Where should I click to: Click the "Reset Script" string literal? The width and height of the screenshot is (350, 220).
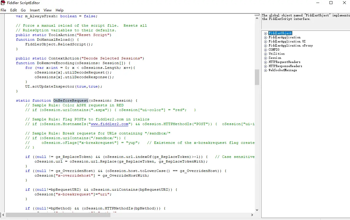(x=93, y=35)
